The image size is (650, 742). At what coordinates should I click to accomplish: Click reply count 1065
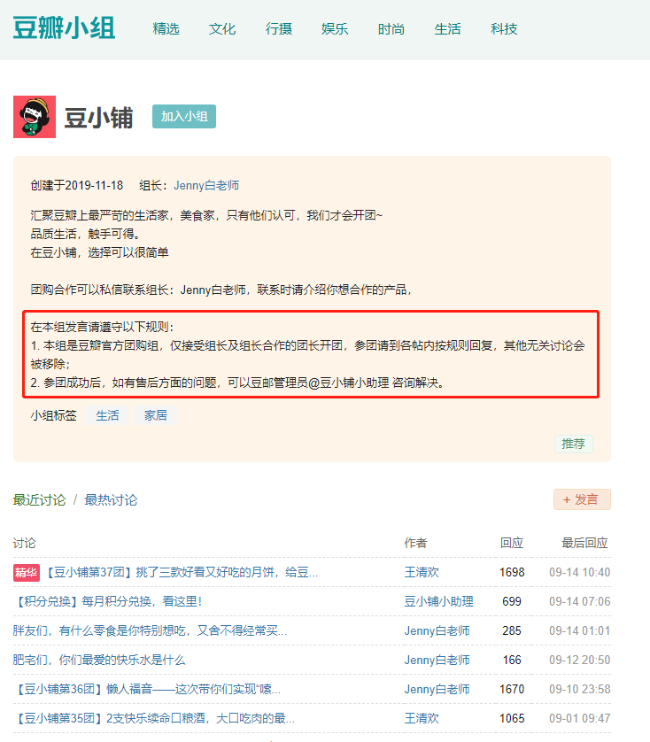click(x=512, y=719)
